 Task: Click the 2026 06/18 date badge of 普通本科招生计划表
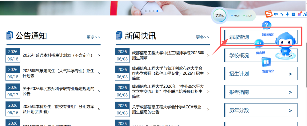click(x=13, y=55)
